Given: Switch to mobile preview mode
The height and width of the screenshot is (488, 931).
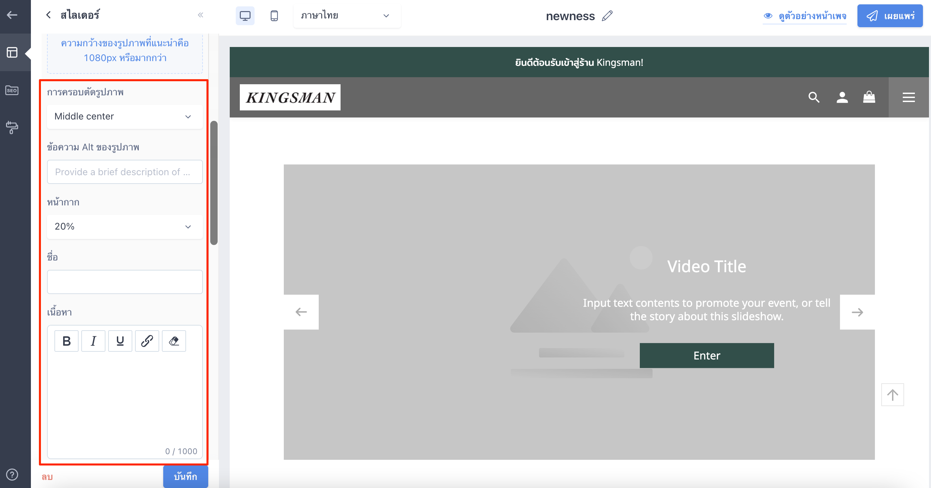Looking at the screenshot, I should (274, 15).
